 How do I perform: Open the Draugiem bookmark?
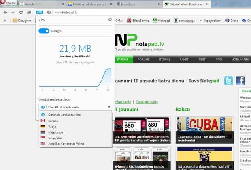(22, 21)
